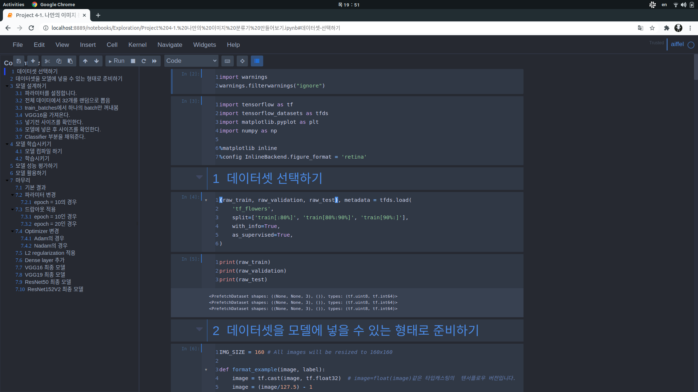698x392 pixels.
Task: Open Ubuntu Activities overview
Action: (x=13, y=5)
